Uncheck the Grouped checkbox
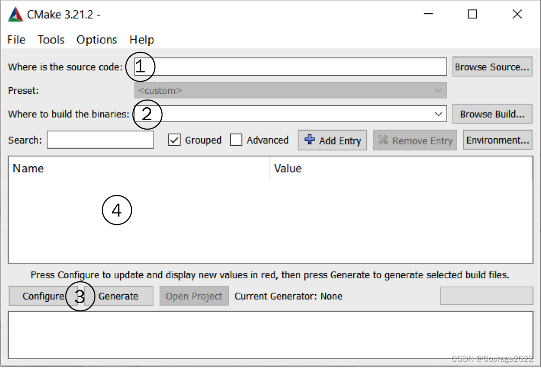 click(x=174, y=140)
